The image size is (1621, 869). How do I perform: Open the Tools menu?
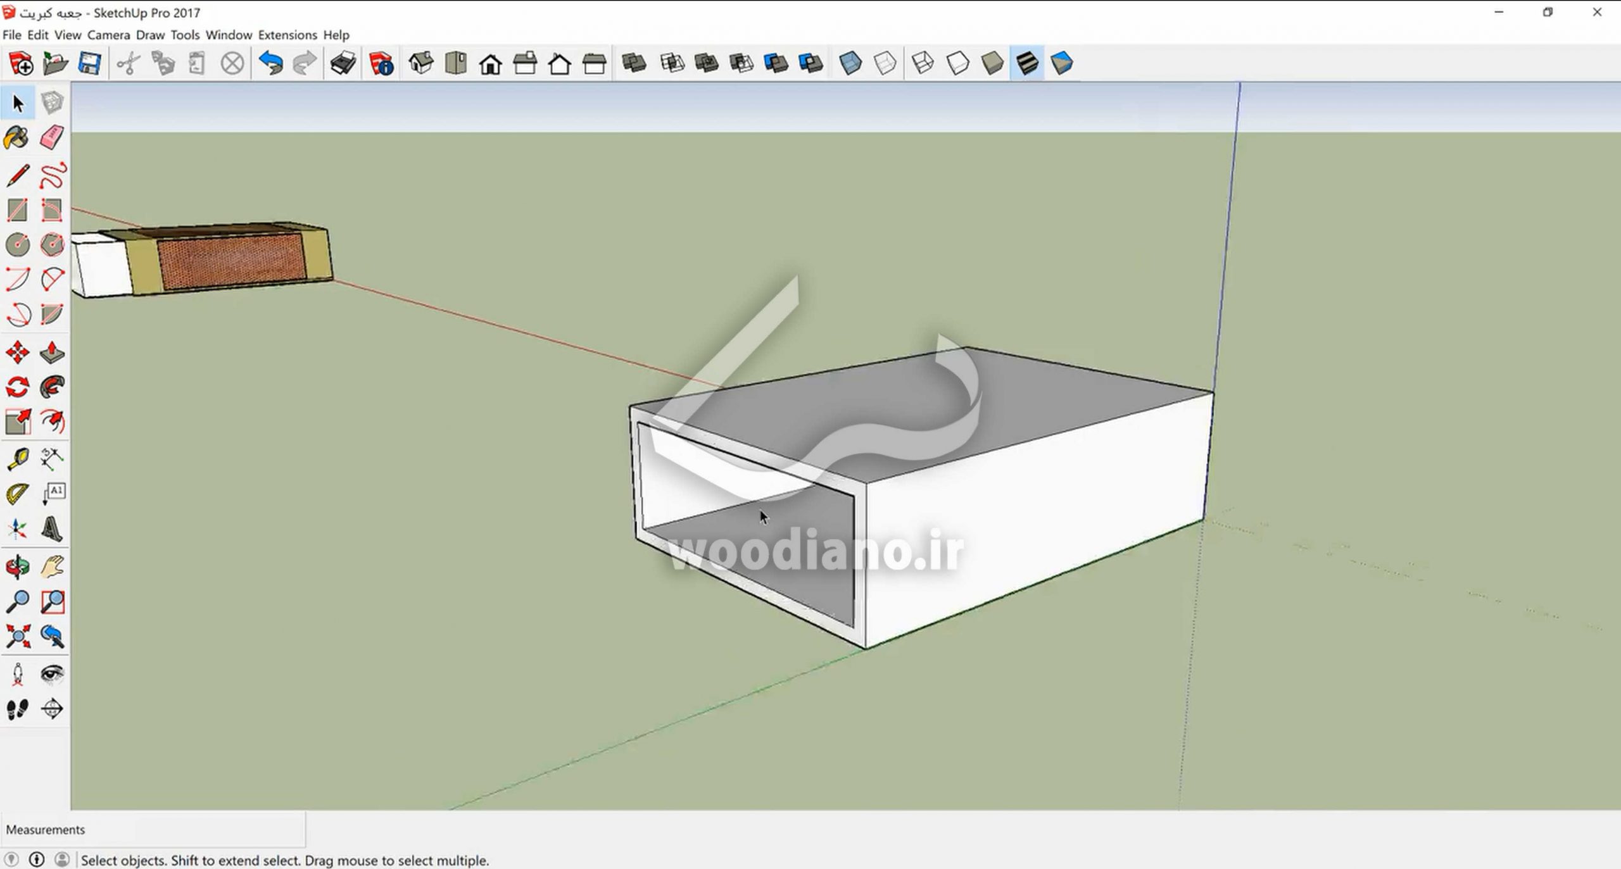point(185,35)
